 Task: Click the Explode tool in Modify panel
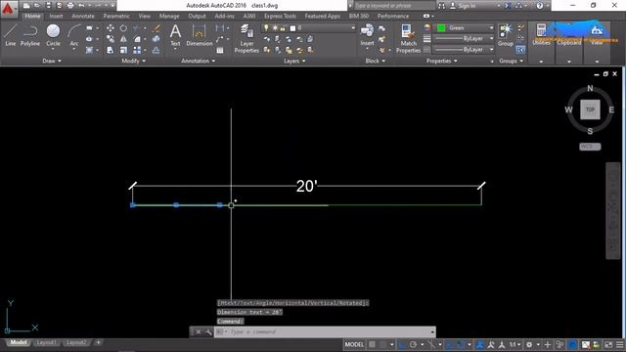click(x=156, y=39)
